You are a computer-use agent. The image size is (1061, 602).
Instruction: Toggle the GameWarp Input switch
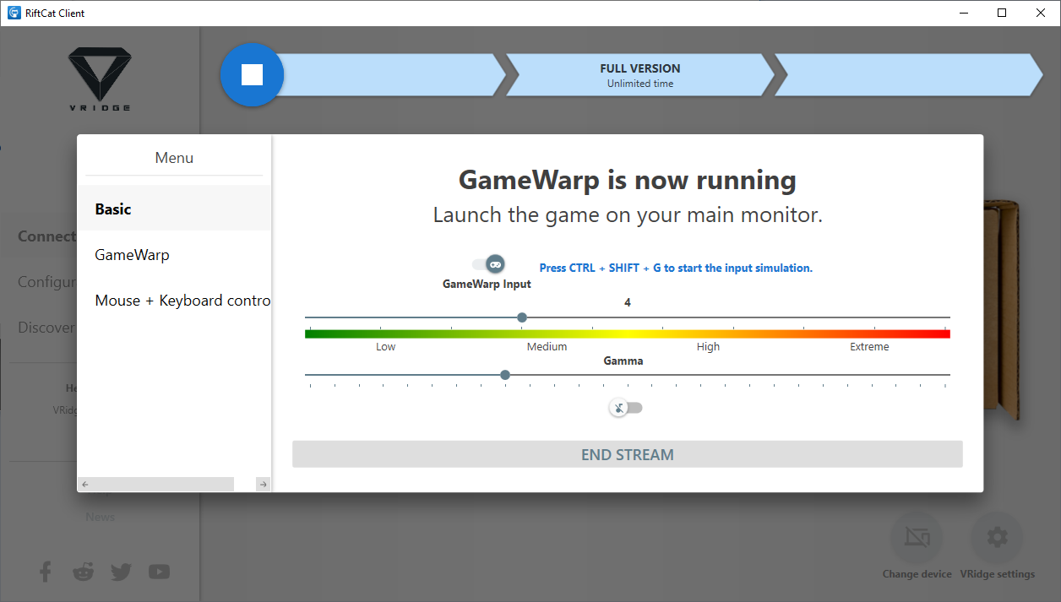click(488, 264)
